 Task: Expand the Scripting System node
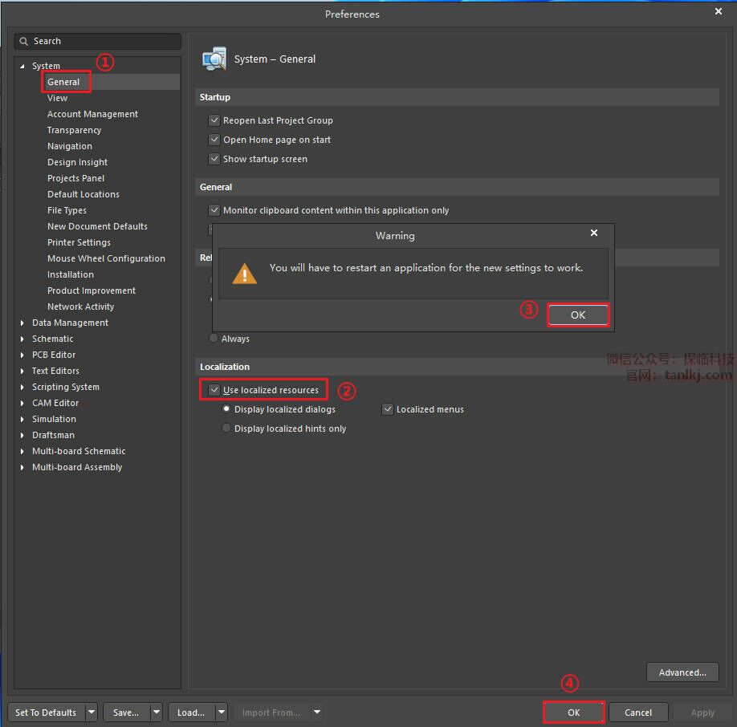[22, 387]
